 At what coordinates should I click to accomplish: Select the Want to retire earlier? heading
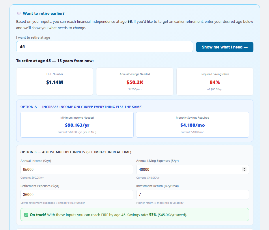tap(44, 13)
